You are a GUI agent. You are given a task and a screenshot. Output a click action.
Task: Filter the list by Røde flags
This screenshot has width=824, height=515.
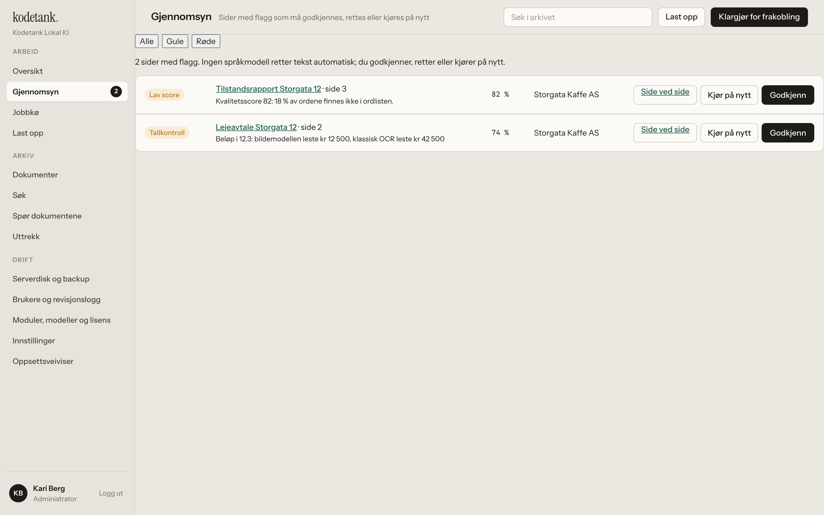pyautogui.click(x=206, y=41)
